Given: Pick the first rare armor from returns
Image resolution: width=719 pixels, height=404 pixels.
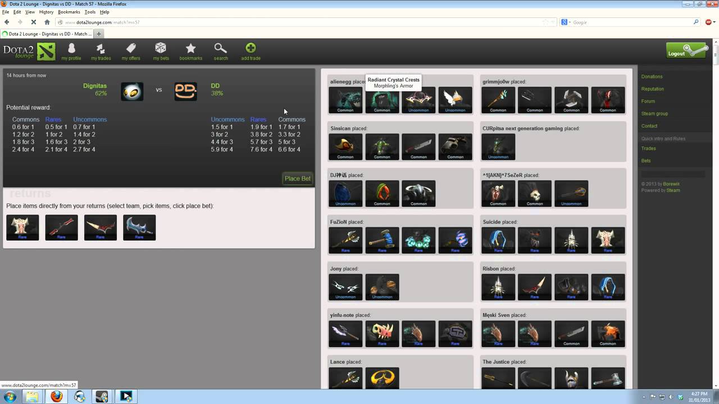Looking at the screenshot, I should pyautogui.click(x=22, y=227).
